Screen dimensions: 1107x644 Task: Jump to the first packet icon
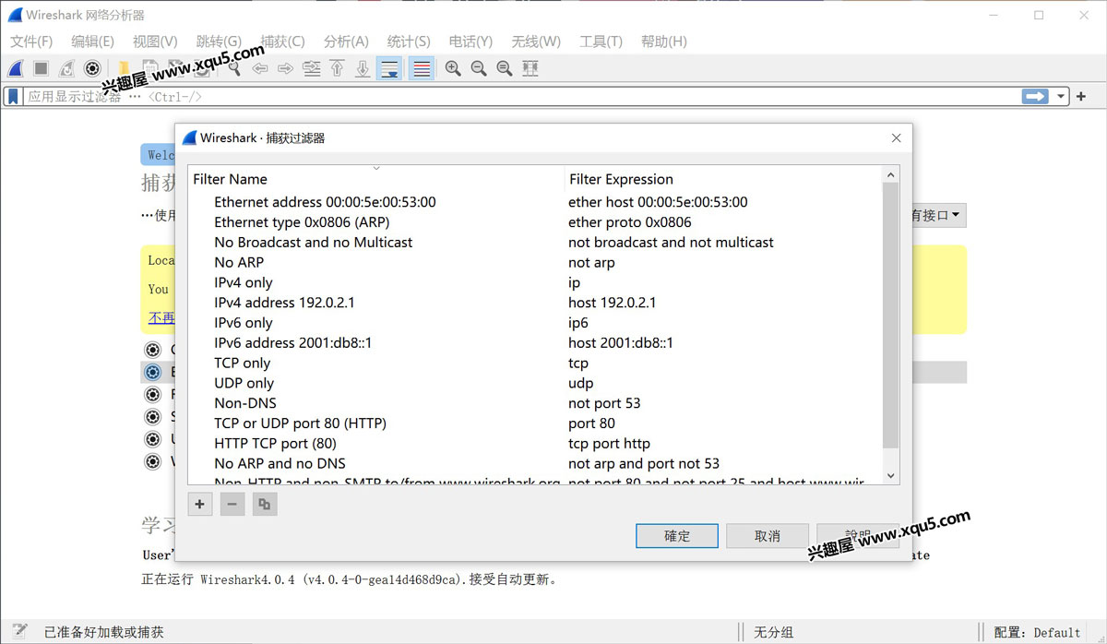coord(338,68)
